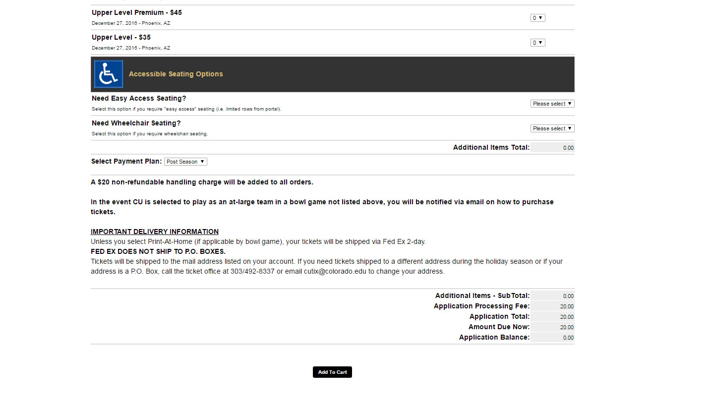Select the Application Processing Fee field
The height and width of the screenshot is (411, 712).
(x=552, y=306)
